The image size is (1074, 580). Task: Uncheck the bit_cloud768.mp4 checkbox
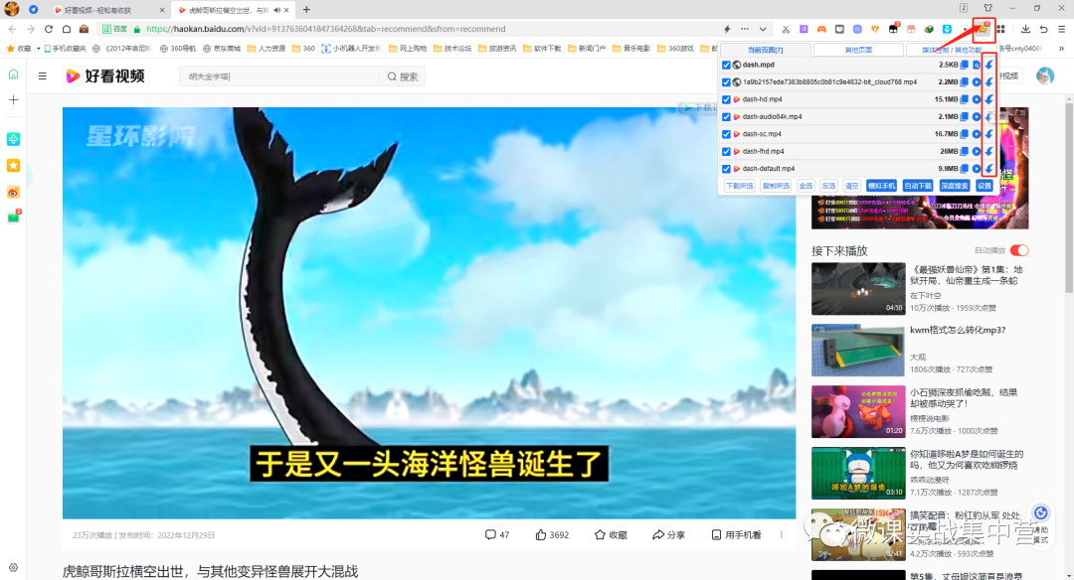(x=726, y=82)
